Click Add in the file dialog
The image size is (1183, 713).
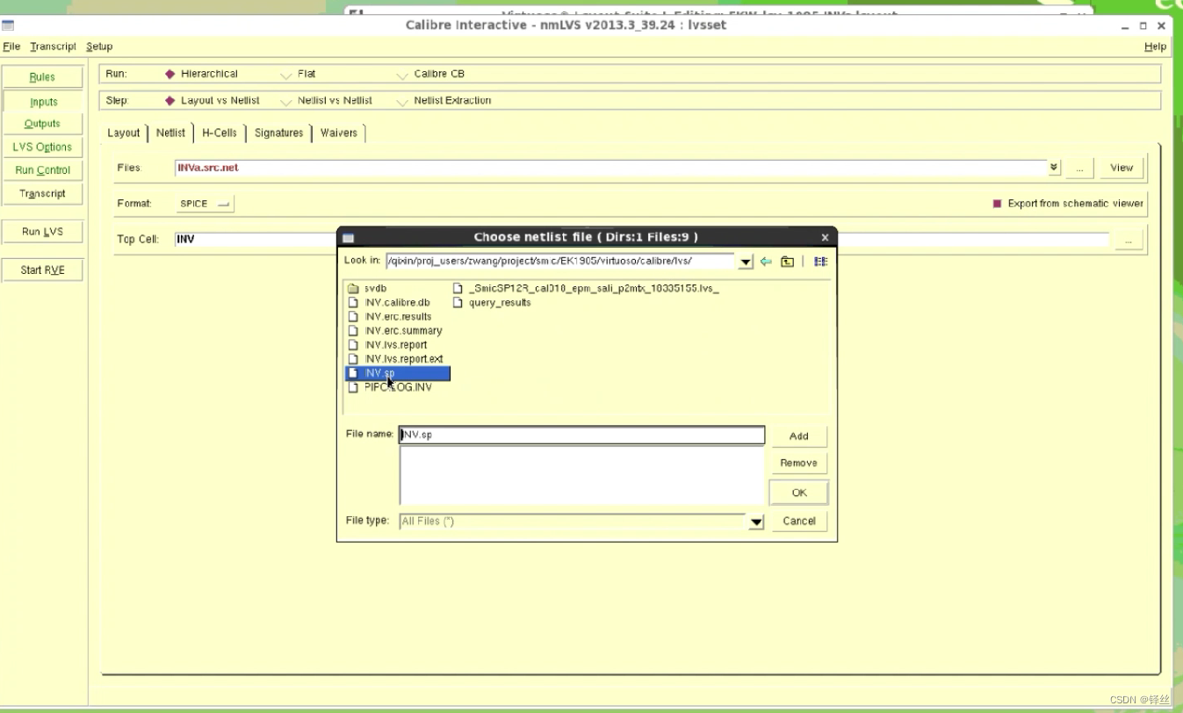click(798, 436)
